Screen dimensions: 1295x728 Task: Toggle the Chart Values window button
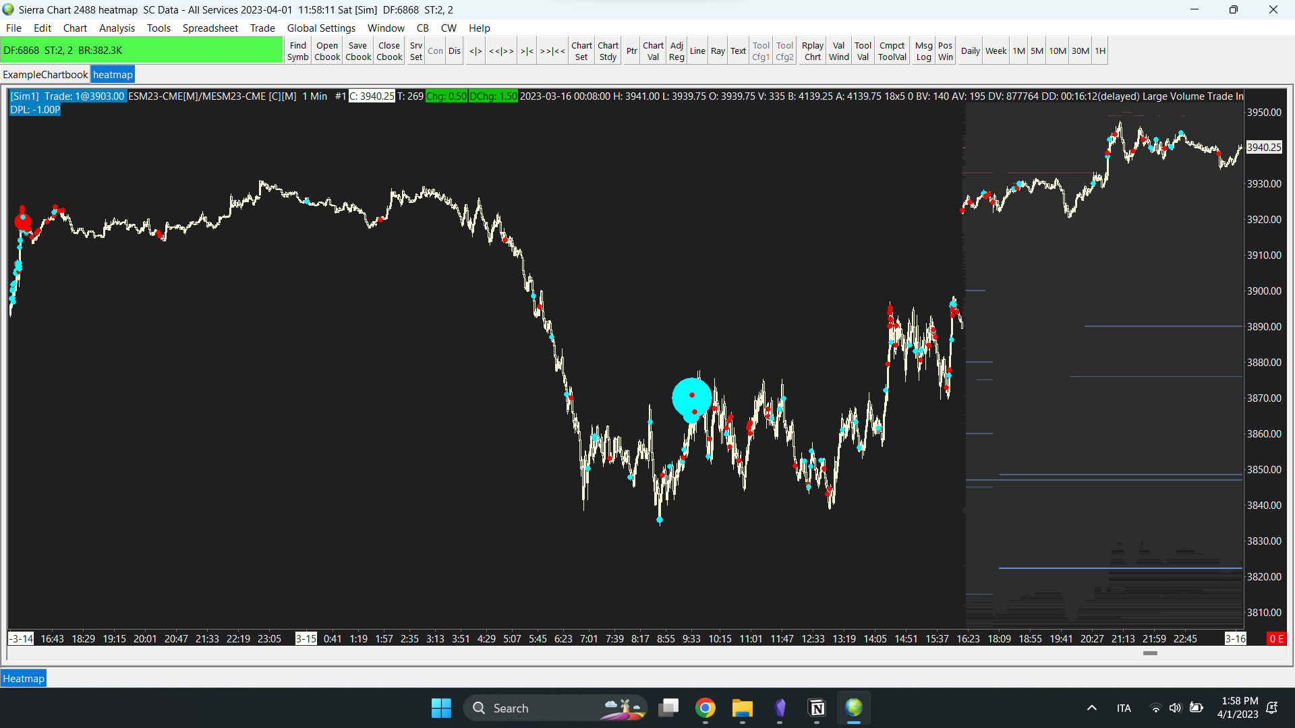[652, 51]
